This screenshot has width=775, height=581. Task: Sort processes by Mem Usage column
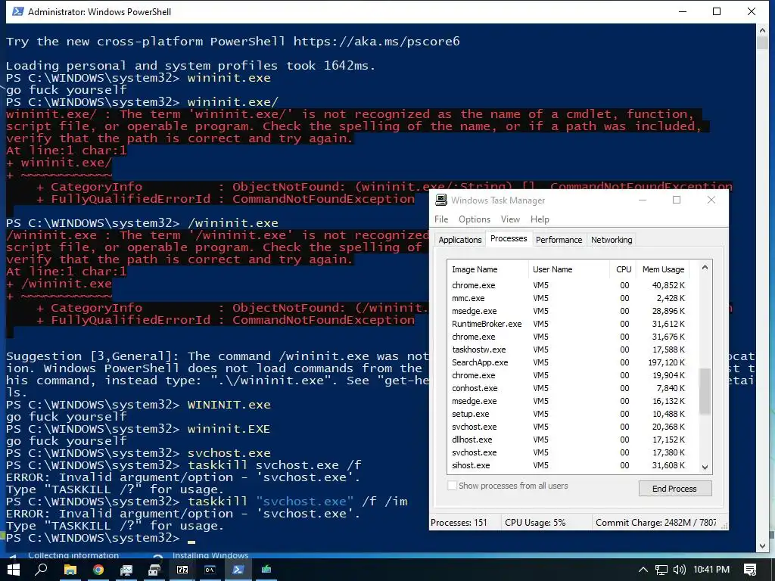(x=663, y=269)
